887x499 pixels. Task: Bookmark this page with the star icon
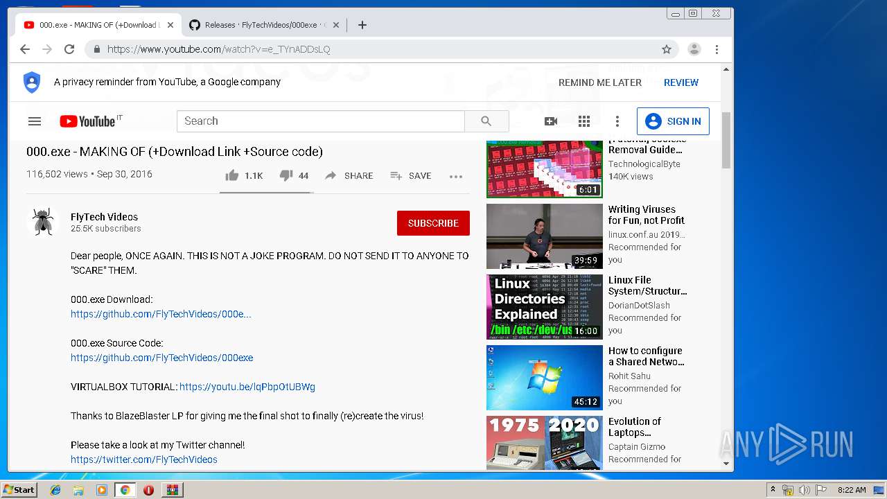coord(667,49)
